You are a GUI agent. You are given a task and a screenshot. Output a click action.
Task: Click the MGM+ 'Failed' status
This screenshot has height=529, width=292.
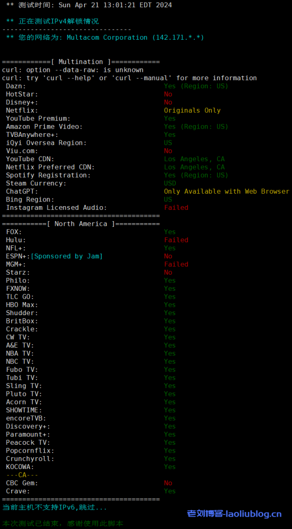[x=176, y=264]
